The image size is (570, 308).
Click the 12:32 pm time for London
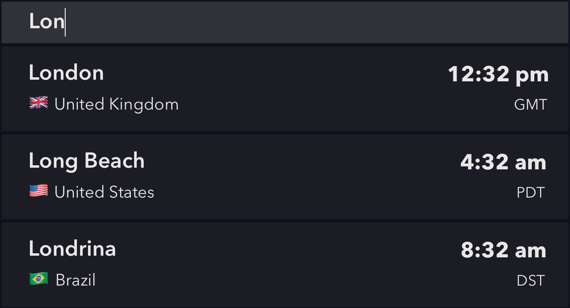coord(498,75)
